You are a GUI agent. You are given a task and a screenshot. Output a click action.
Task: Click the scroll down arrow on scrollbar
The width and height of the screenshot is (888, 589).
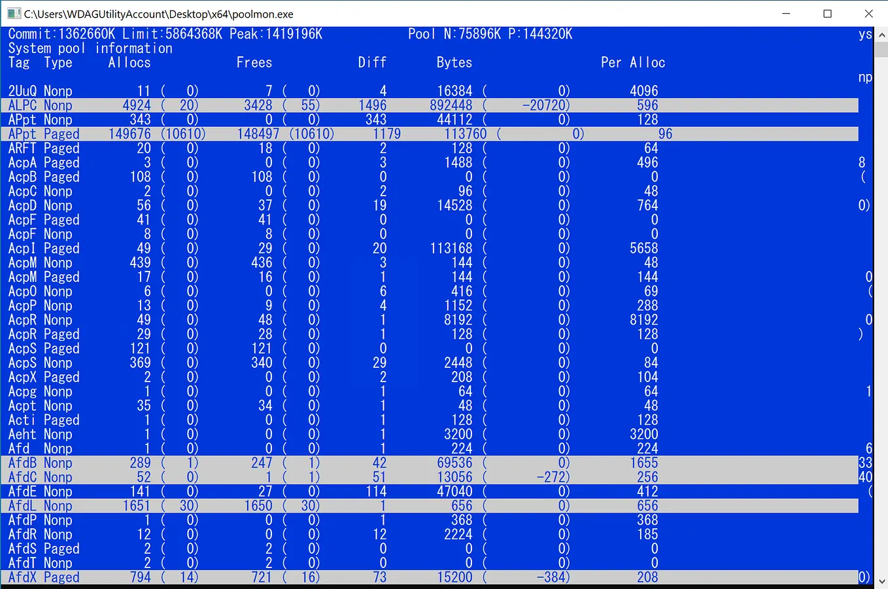(x=882, y=580)
